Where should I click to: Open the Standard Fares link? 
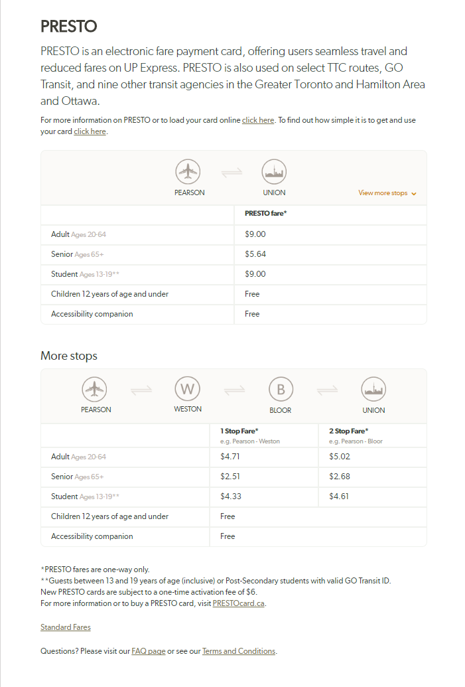pyautogui.click(x=66, y=627)
